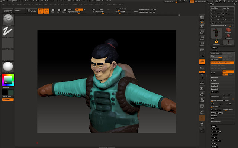The height and width of the screenshot is (148, 238).
Task: Open the material sphere picker
Action: pyautogui.click(x=8, y=67)
